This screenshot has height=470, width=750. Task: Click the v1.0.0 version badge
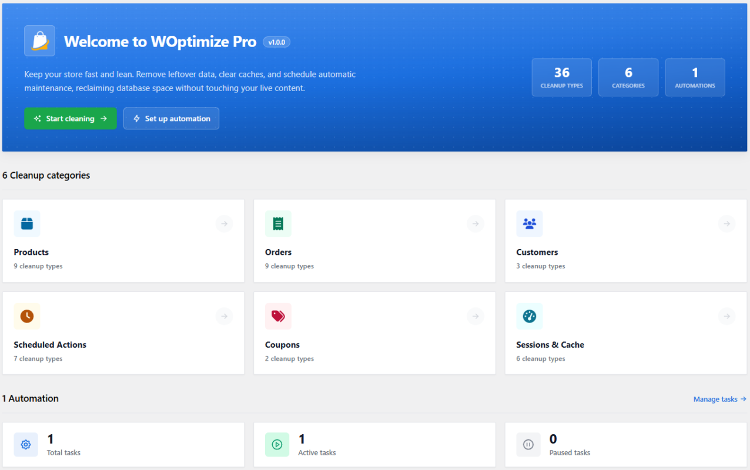(x=276, y=42)
